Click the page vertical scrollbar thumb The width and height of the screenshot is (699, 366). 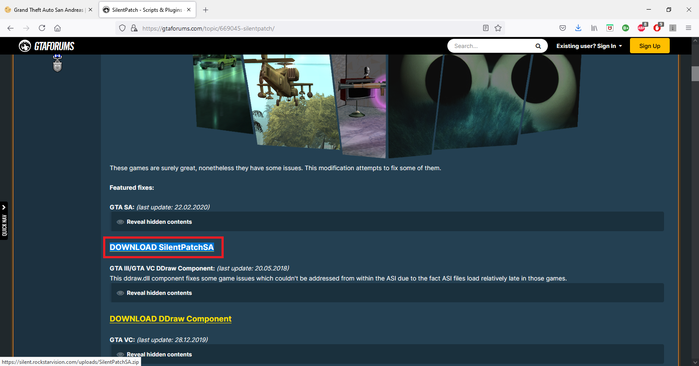tap(695, 73)
